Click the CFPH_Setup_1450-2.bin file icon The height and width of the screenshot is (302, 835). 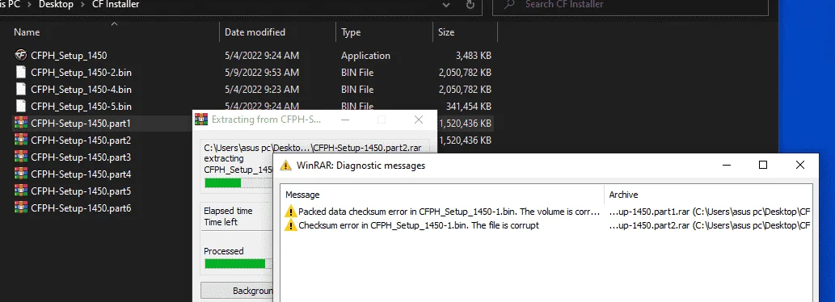pyautogui.click(x=21, y=73)
